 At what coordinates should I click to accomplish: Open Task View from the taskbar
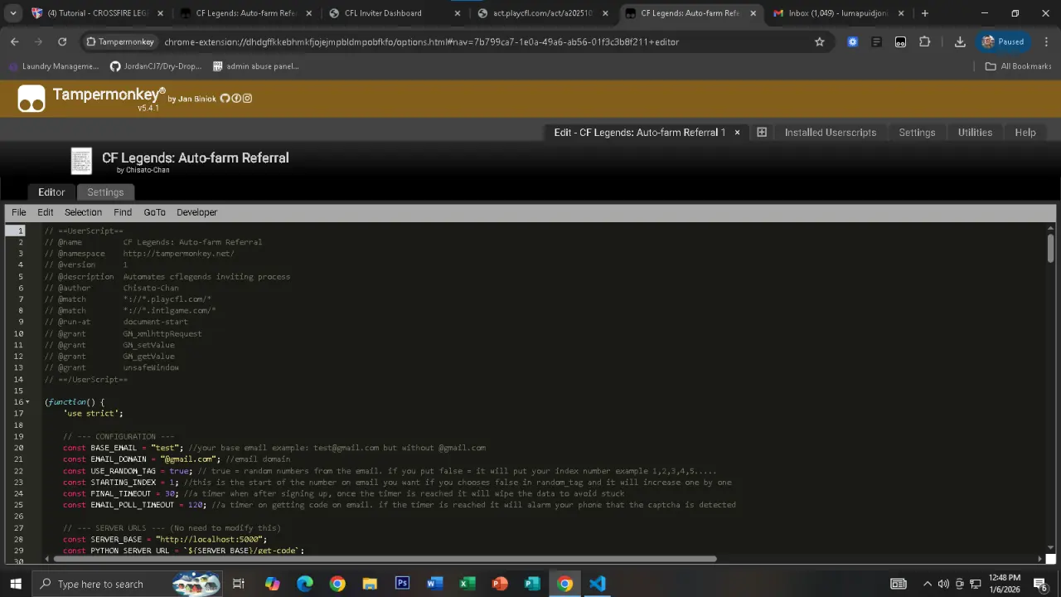(x=239, y=584)
